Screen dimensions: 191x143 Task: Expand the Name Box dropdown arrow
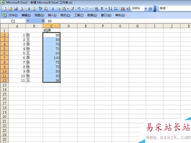(28, 21)
